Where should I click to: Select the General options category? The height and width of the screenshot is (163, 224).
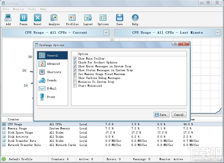52,55
